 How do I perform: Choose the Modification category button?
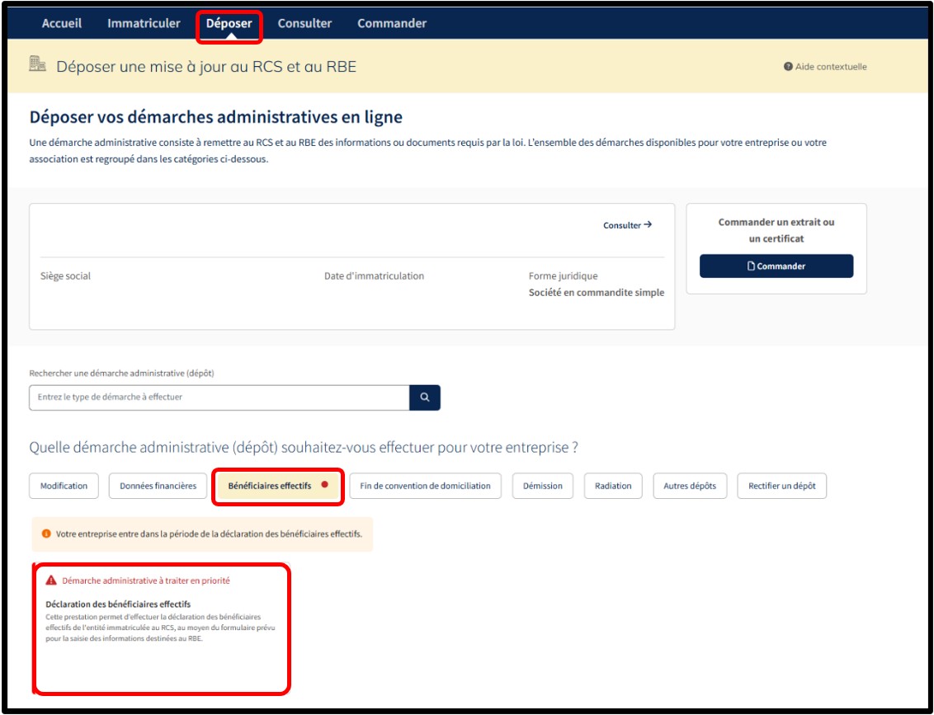tap(64, 486)
